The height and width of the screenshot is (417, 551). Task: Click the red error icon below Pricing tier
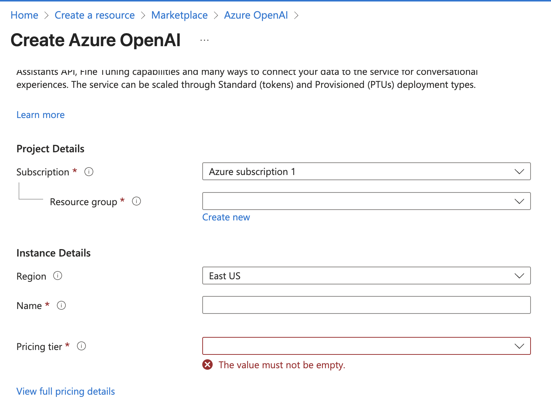pyautogui.click(x=208, y=365)
